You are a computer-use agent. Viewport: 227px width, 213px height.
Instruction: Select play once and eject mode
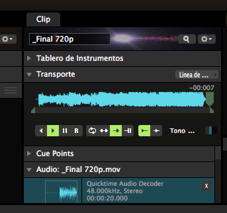tap(116, 131)
